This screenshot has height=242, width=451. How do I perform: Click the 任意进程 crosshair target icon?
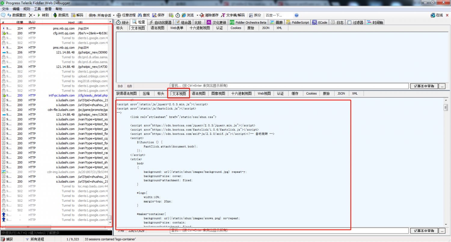pos(119,15)
